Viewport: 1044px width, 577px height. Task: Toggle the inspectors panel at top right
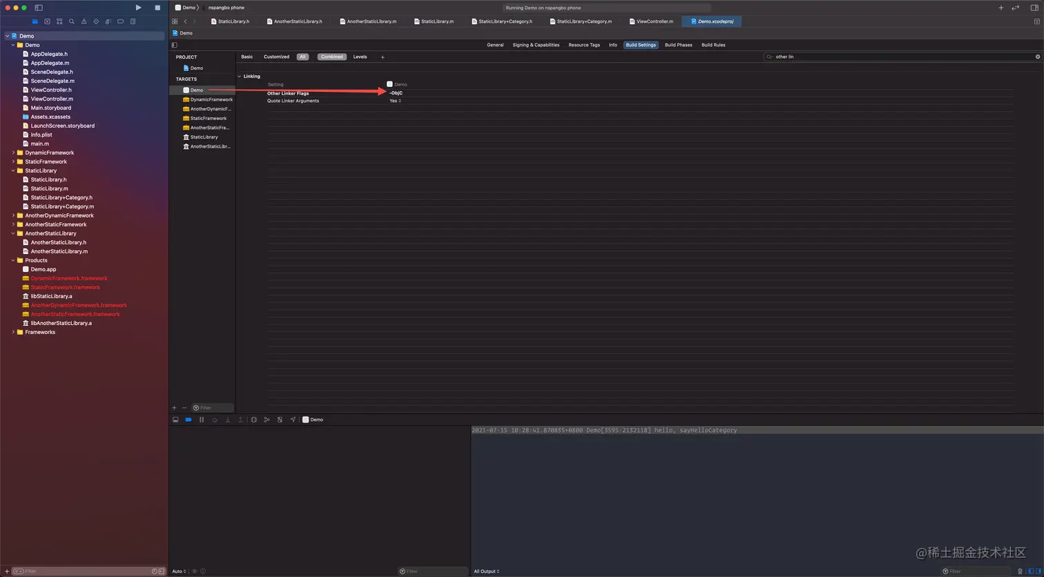(x=1034, y=8)
